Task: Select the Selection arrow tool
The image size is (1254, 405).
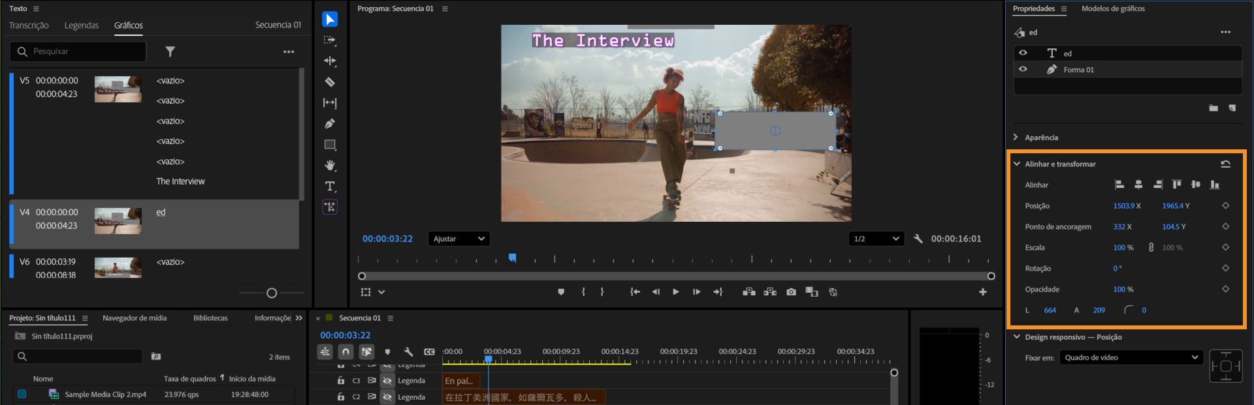Action: coord(330,20)
